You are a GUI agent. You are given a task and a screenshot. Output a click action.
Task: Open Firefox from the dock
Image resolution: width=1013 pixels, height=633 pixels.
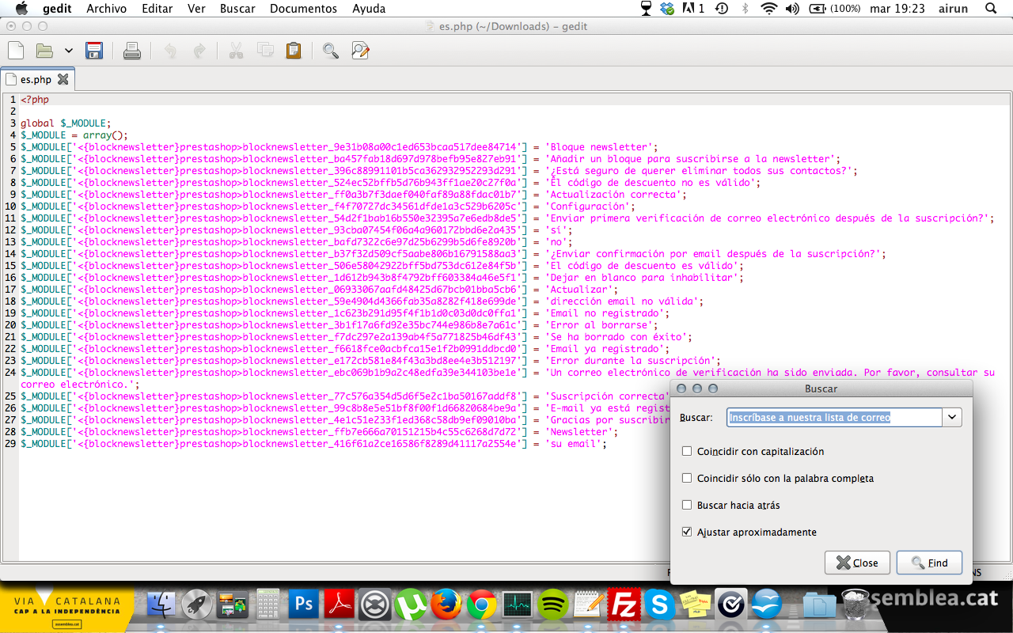(x=446, y=605)
